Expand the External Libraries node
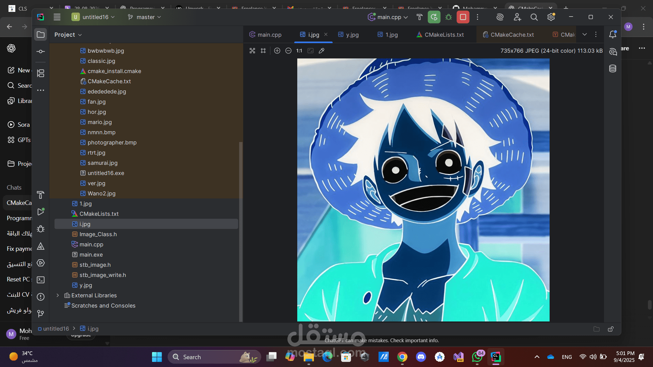Screen dimensions: 653x367 pos(58,295)
